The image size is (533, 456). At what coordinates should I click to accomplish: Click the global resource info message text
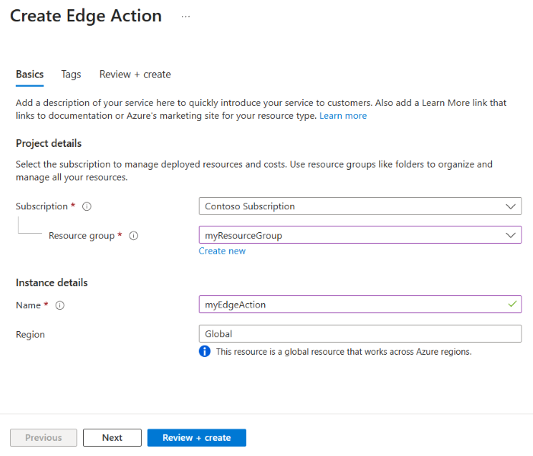[x=343, y=352]
